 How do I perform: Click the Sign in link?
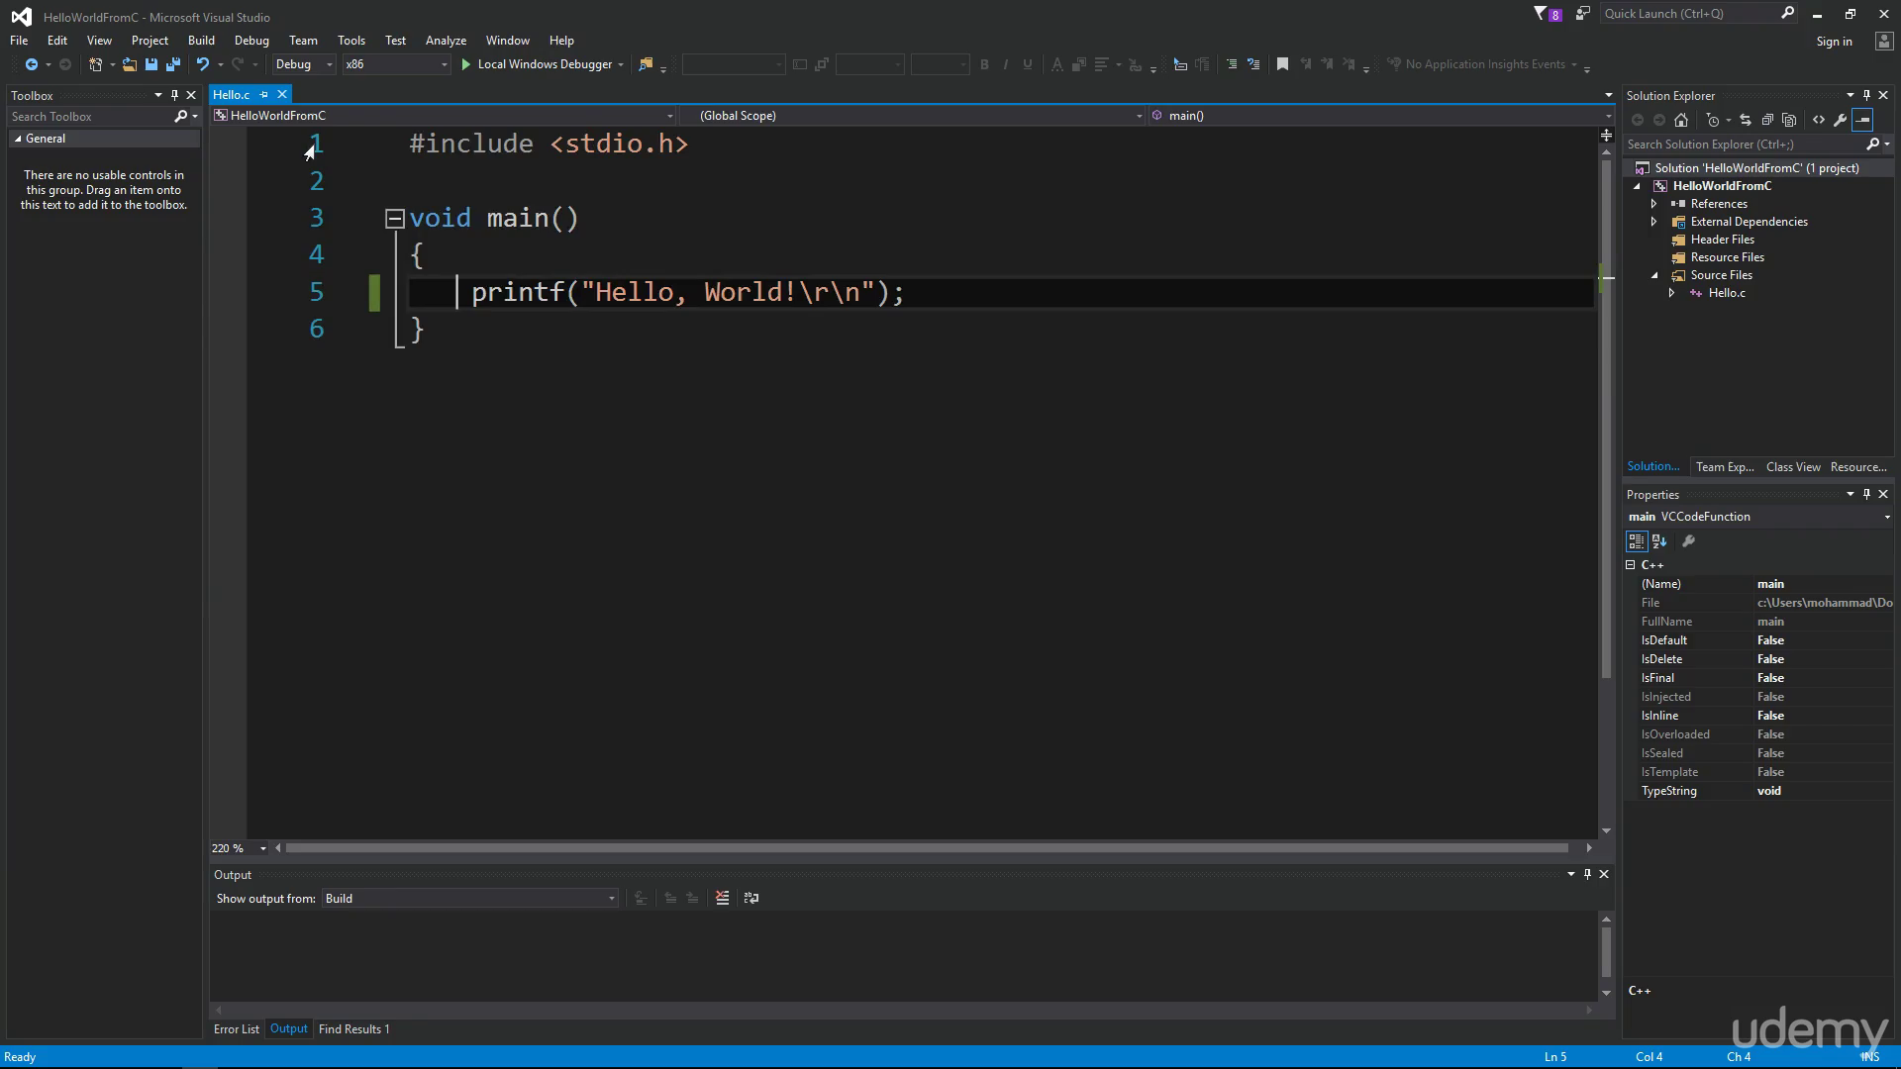pos(1834,42)
